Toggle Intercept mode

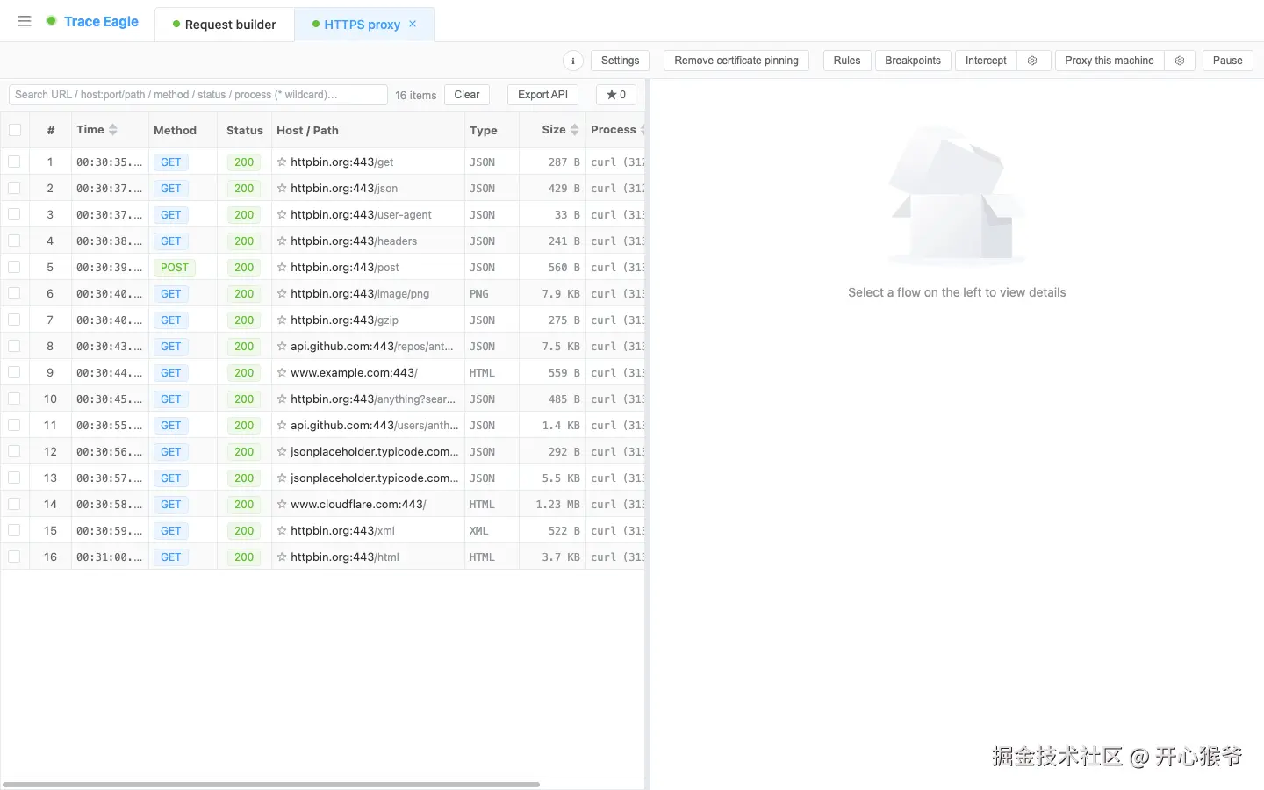point(986,61)
